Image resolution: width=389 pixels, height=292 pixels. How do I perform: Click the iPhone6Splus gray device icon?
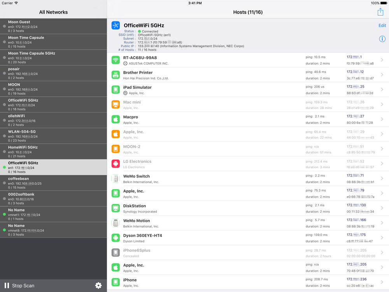(x=116, y=253)
